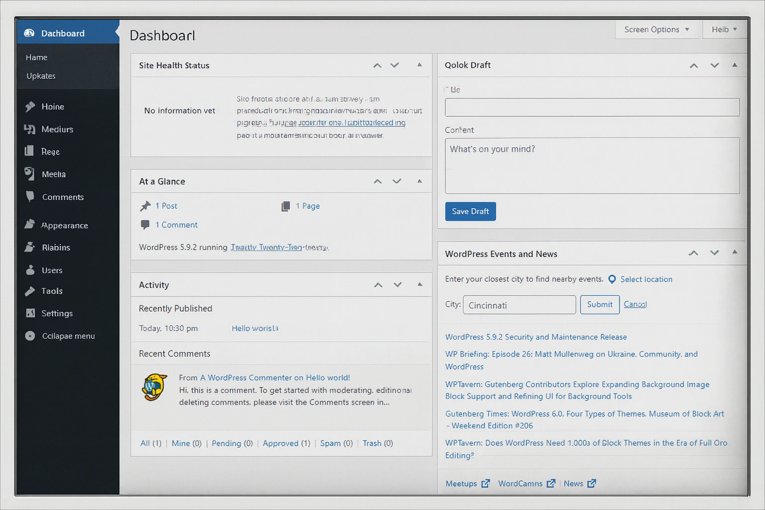Viewport: 765px width, 510px height.
Task: Open Users via person icon
Action: tap(31, 270)
